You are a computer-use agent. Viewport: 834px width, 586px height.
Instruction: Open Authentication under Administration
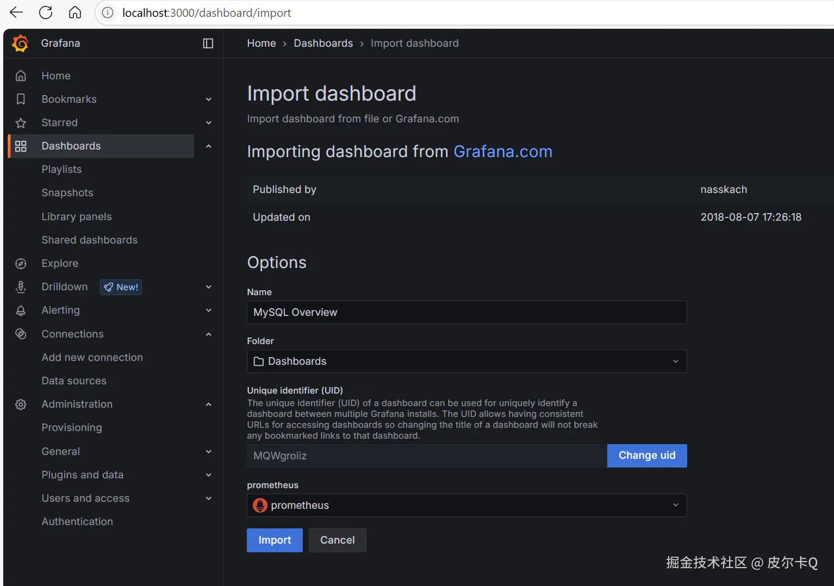(77, 522)
